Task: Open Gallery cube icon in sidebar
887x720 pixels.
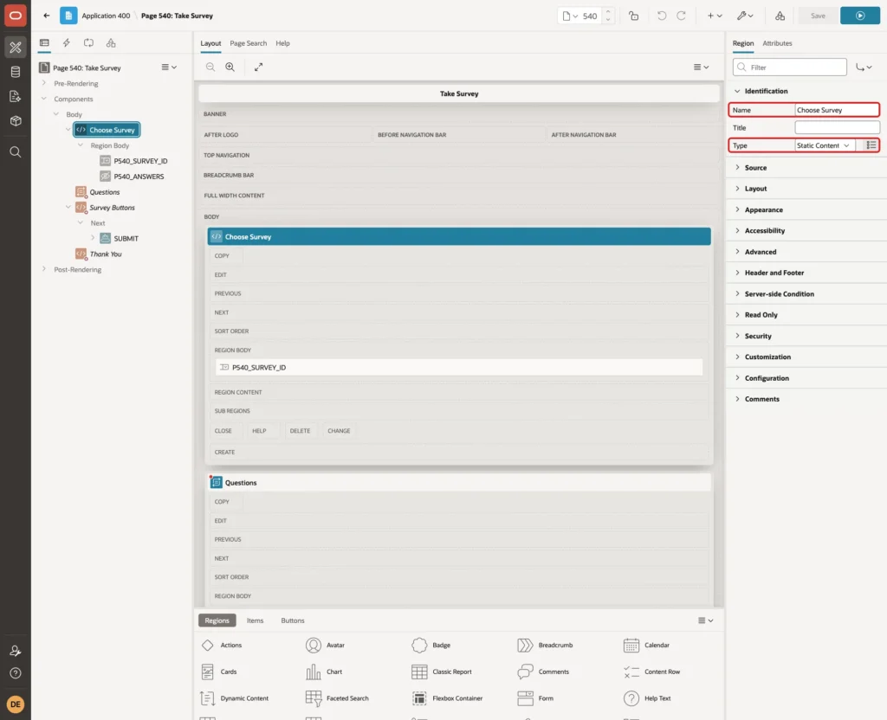Action: [16, 121]
